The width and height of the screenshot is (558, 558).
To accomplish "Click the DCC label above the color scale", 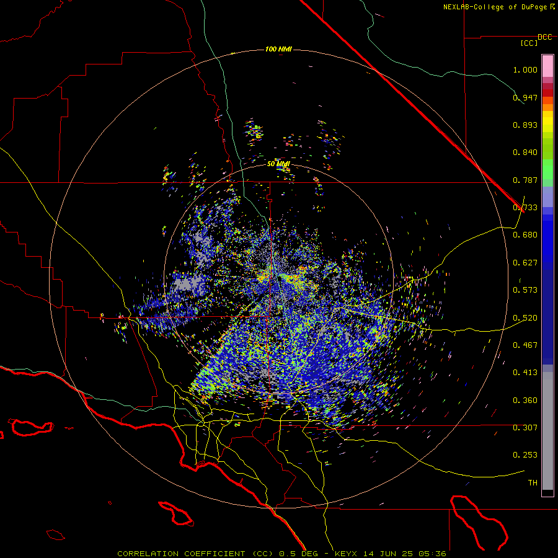I will 545,37.
